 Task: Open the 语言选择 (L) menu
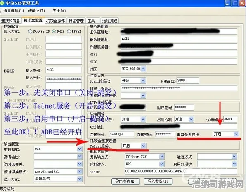(14, 11)
